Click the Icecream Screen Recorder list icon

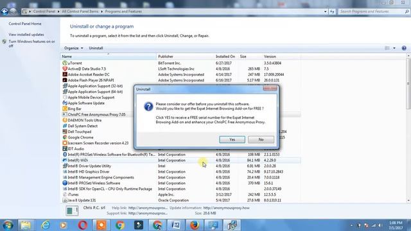click(65, 143)
